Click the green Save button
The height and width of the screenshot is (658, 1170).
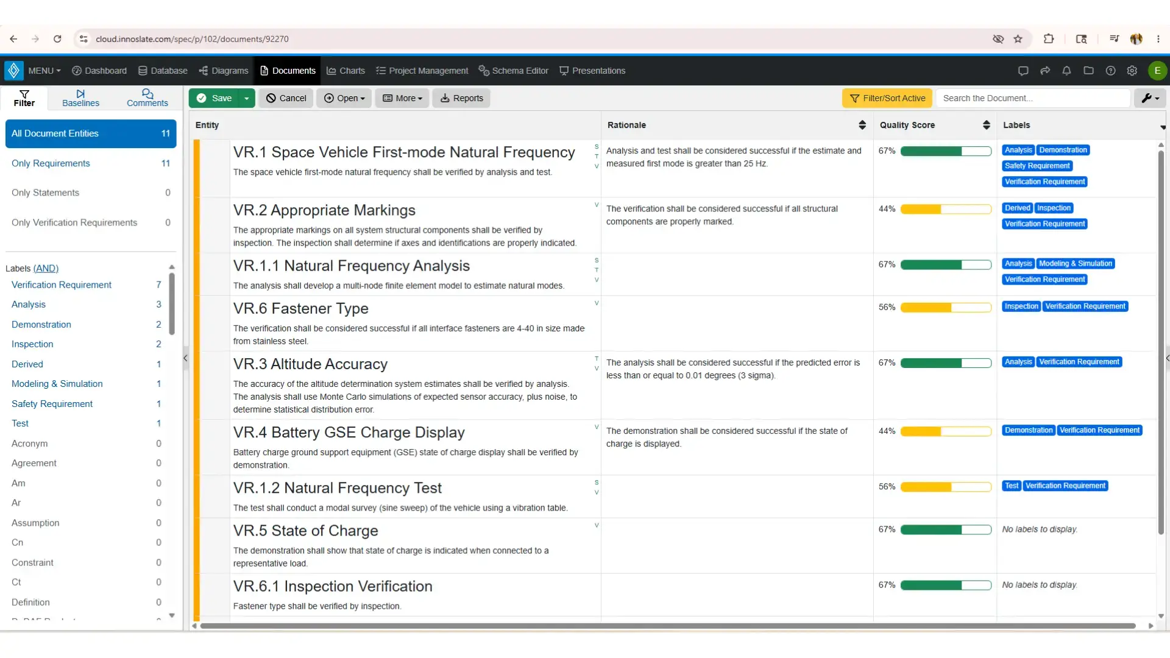214,98
